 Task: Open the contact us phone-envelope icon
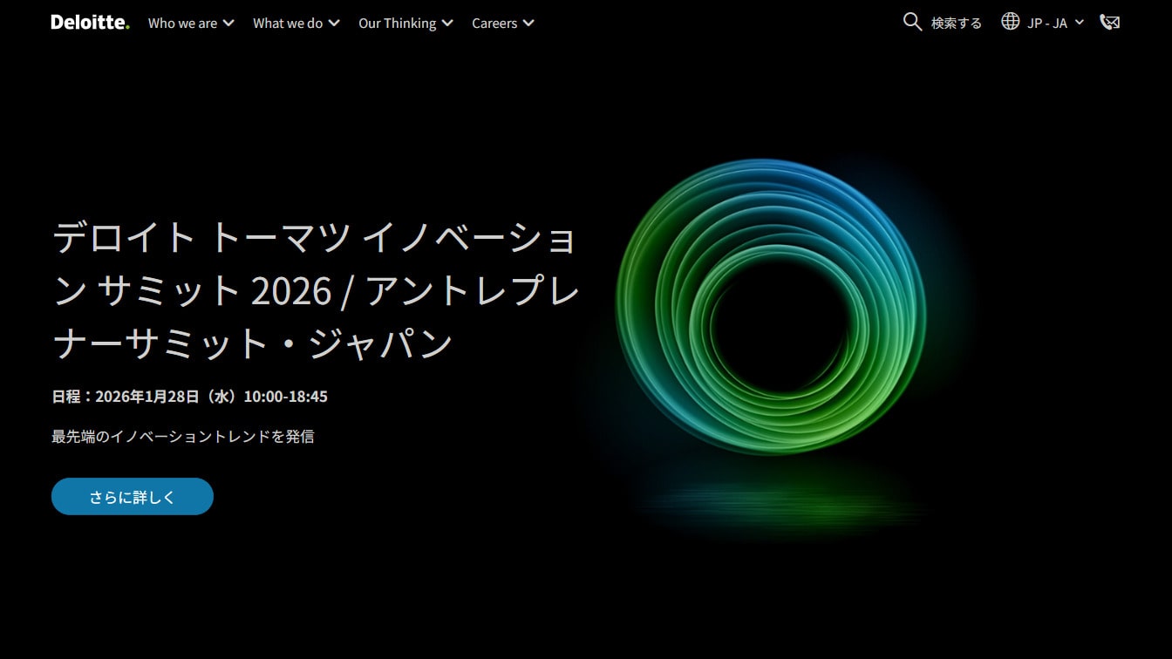[1109, 23]
